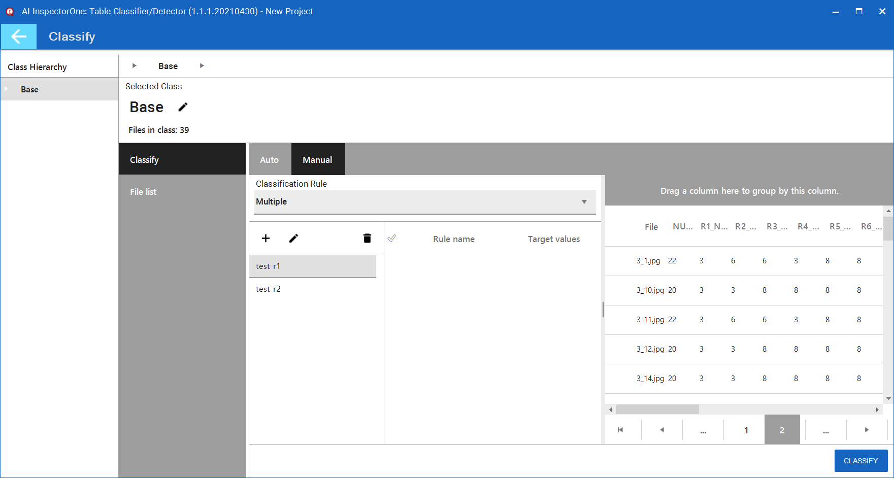Add a new classification rule
Viewport: 894px width, 478px height.
click(266, 238)
